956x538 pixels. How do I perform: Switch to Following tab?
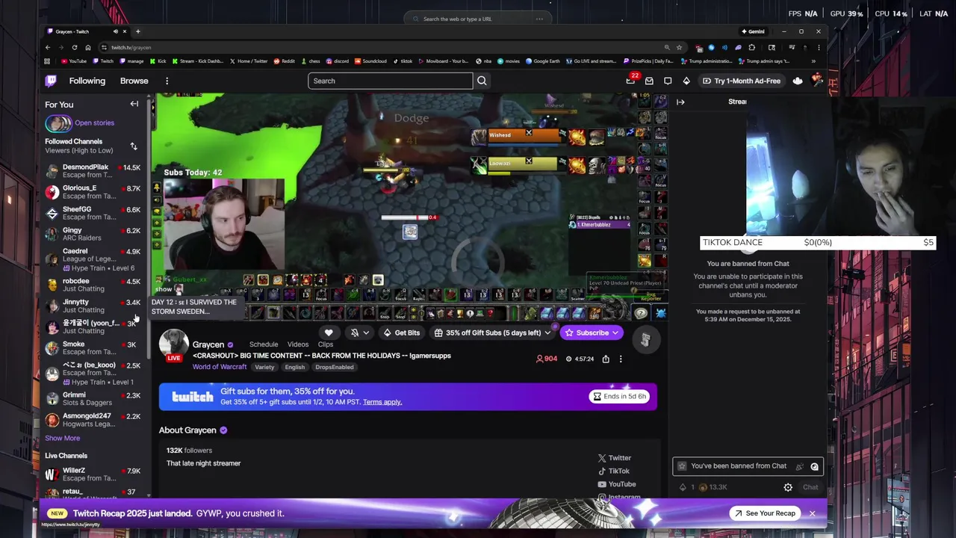pyautogui.click(x=87, y=81)
